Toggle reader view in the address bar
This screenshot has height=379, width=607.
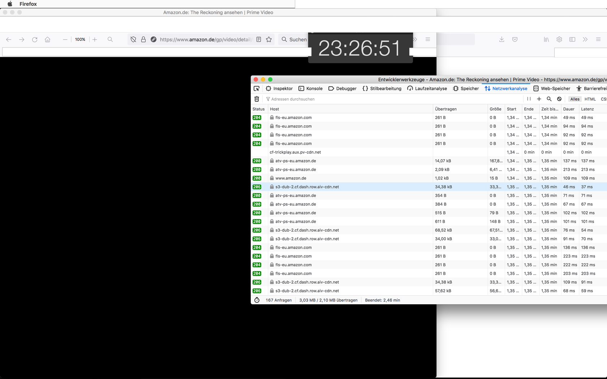pyautogui.click(x=259, y=39)
